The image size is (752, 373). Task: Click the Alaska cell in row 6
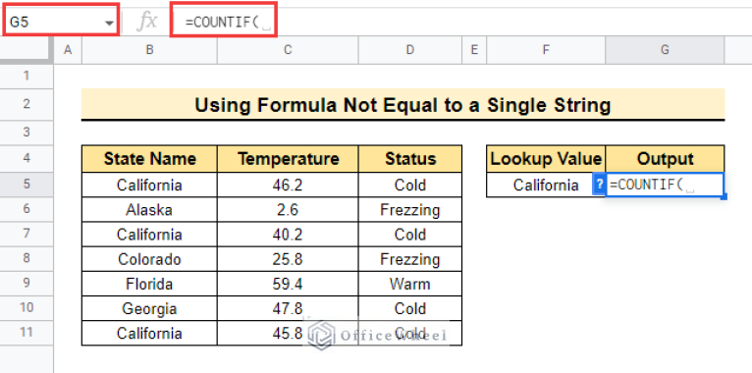[x=149, y=209]
